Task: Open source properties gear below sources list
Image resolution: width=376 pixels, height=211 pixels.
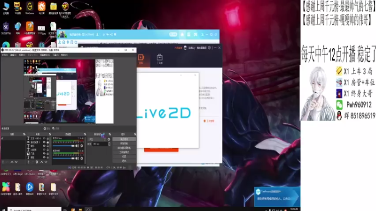Action: point(37,162)
